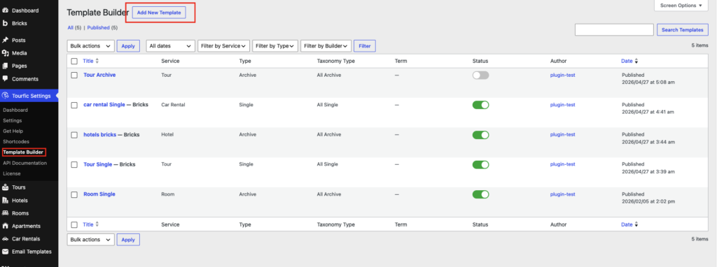Open the All dates dropdown
Screen dimensions: 717x267
point(171,45)
